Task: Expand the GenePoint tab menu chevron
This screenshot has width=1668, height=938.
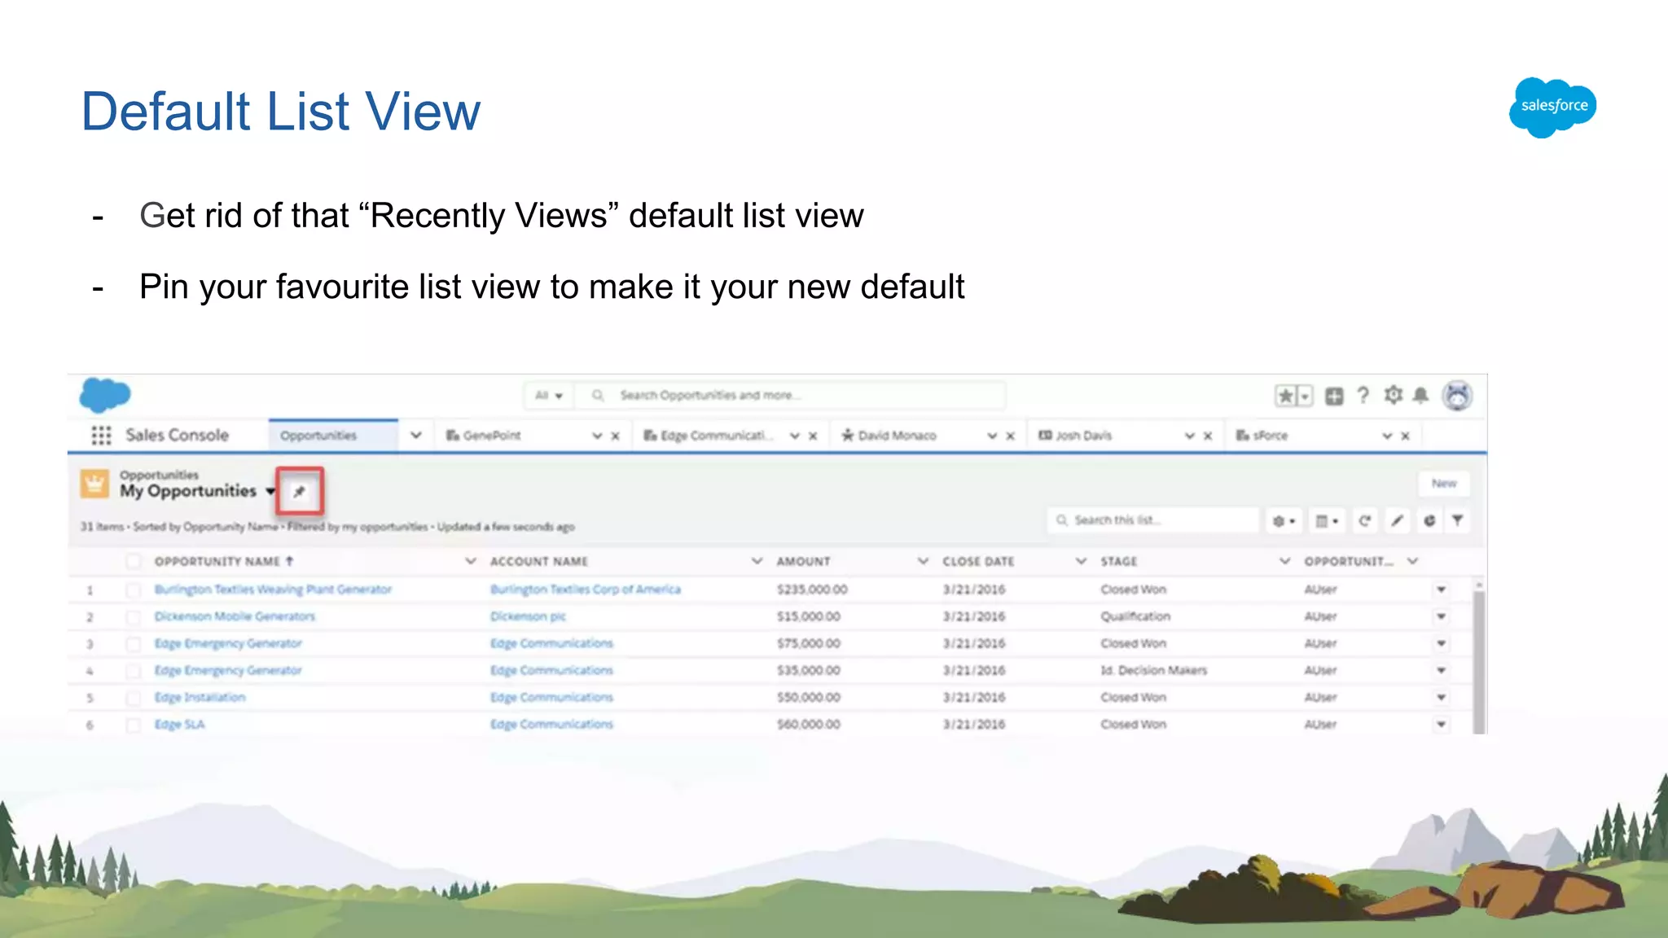Action: tap(597, 436)
